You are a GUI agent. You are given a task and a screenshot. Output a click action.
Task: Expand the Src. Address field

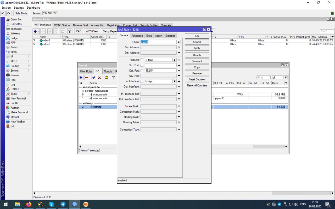[x=179, y=47]
